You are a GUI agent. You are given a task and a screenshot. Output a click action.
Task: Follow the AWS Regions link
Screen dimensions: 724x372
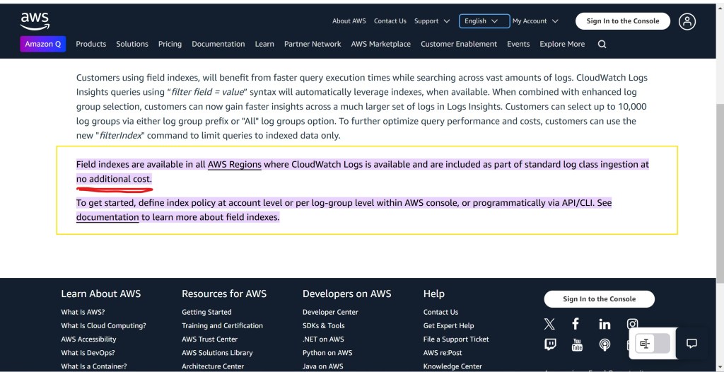pyautogui.click(x=234, y=164)
